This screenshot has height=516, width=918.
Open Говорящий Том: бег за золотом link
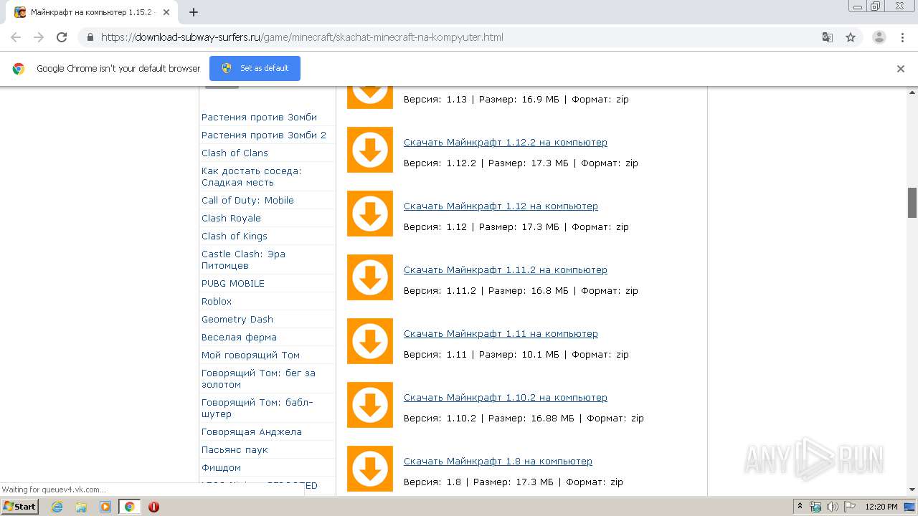click(x=258, y=378)
